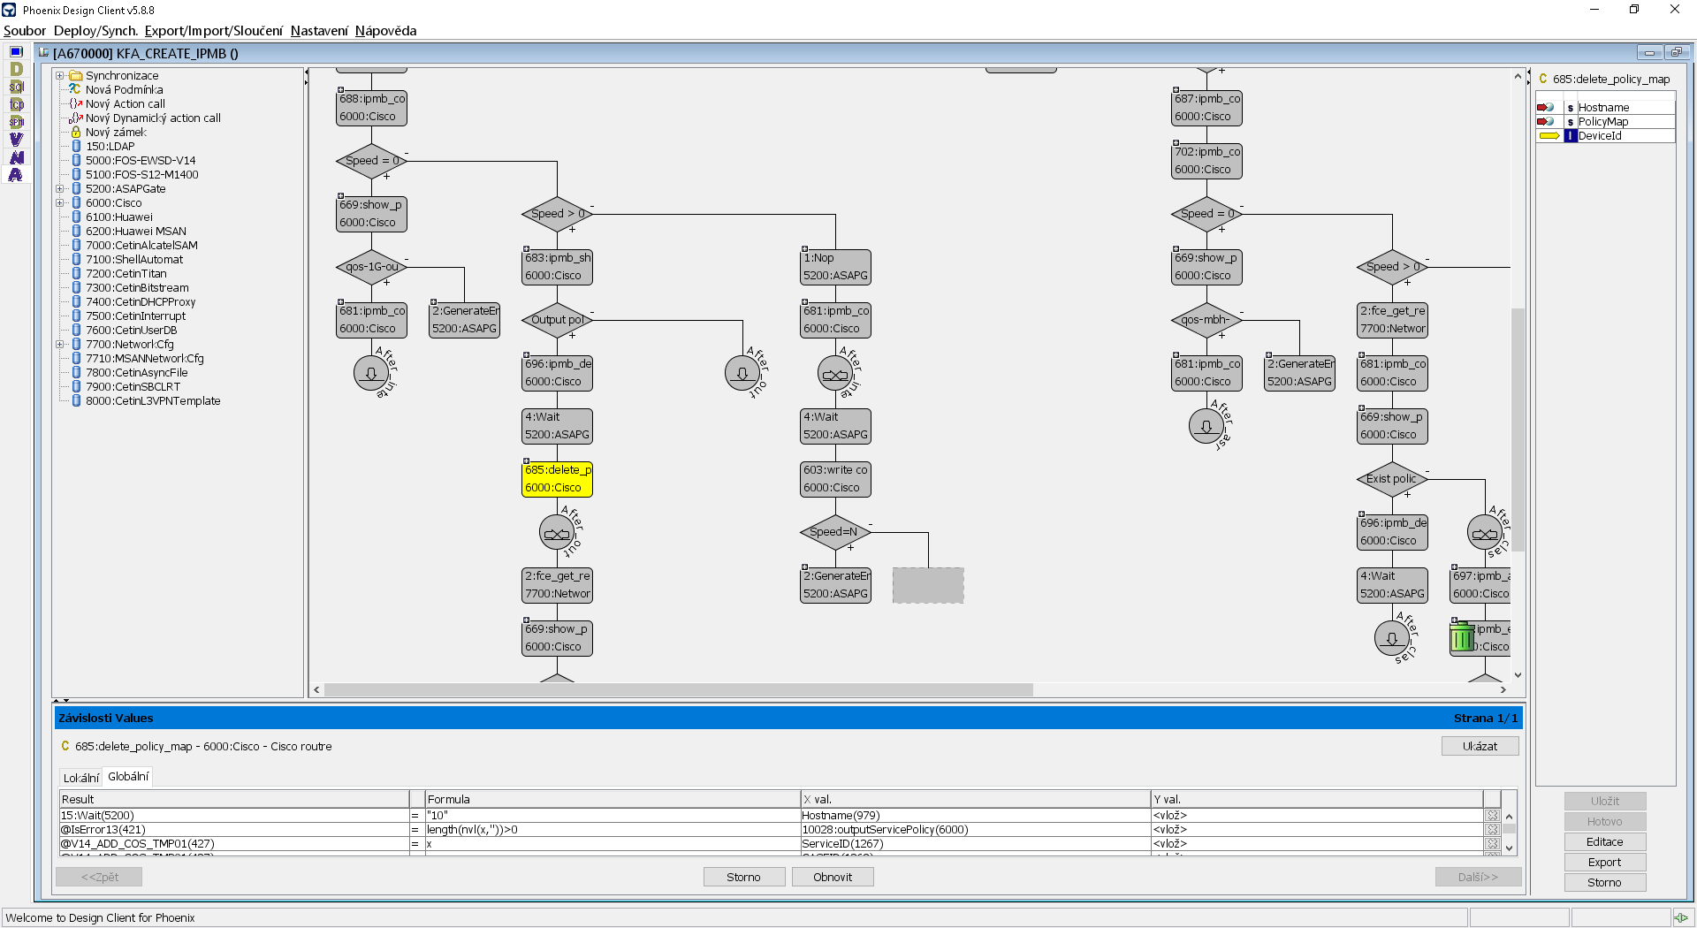This screenshot has width=1697, height=928.
Task: Click the yellow arrow icon beside DeviceId
Action: pyautogui.click(x=1549, y=135)
